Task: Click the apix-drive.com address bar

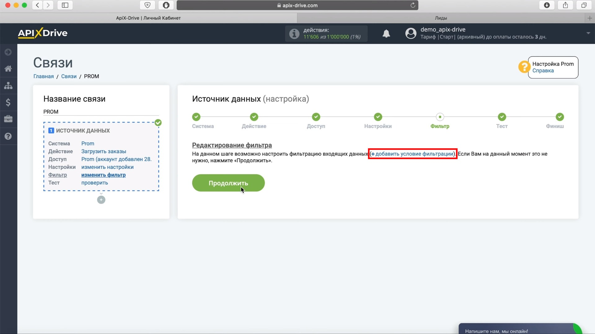Action: 297,5
